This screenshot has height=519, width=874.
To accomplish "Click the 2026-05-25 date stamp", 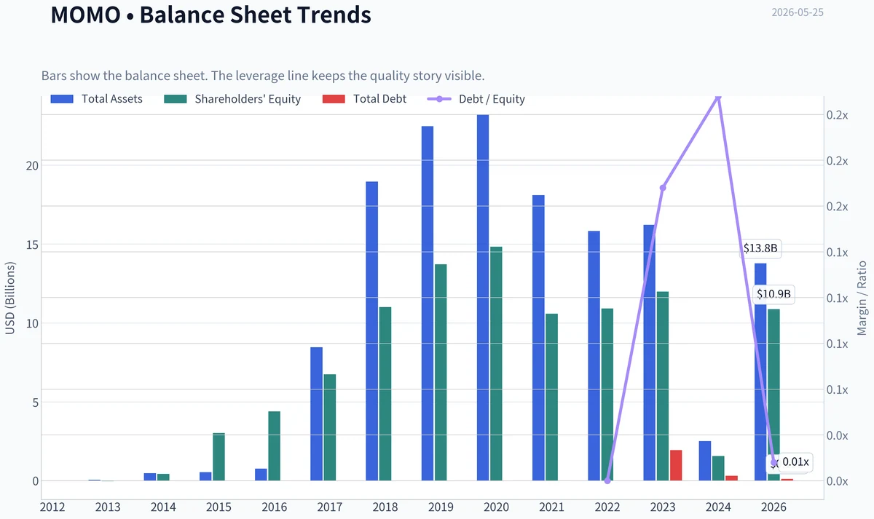I will [798, 12].
